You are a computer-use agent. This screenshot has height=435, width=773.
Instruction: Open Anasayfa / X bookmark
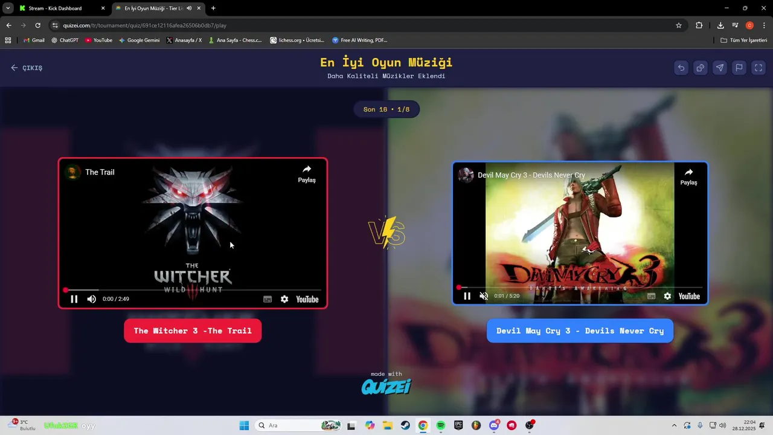[x=184, y=40]
